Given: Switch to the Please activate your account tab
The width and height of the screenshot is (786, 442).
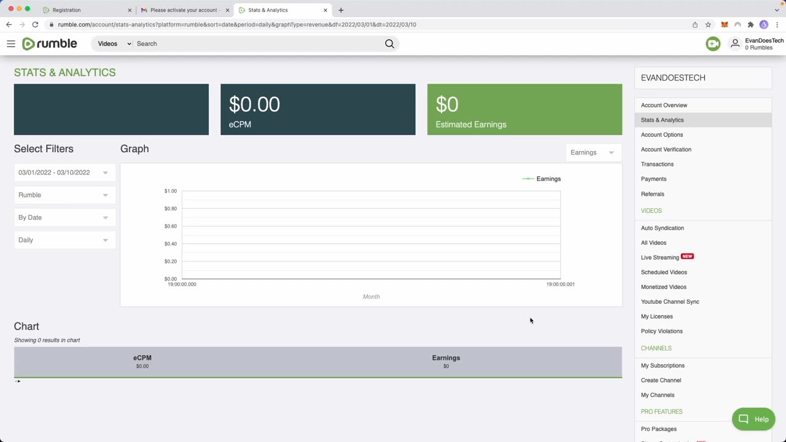Looking at the screenshot, I should (184, 10).
